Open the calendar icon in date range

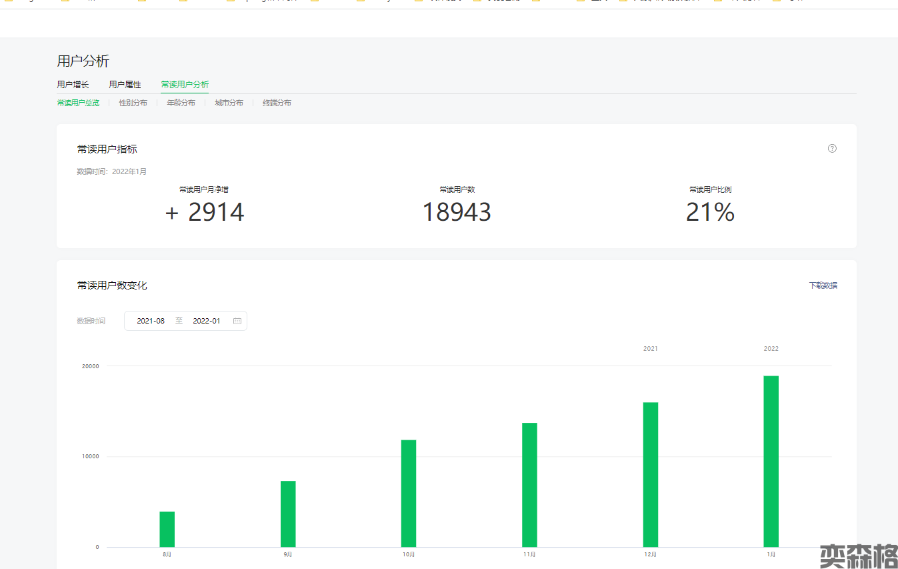pyautogui.click(x=237, y=321)
